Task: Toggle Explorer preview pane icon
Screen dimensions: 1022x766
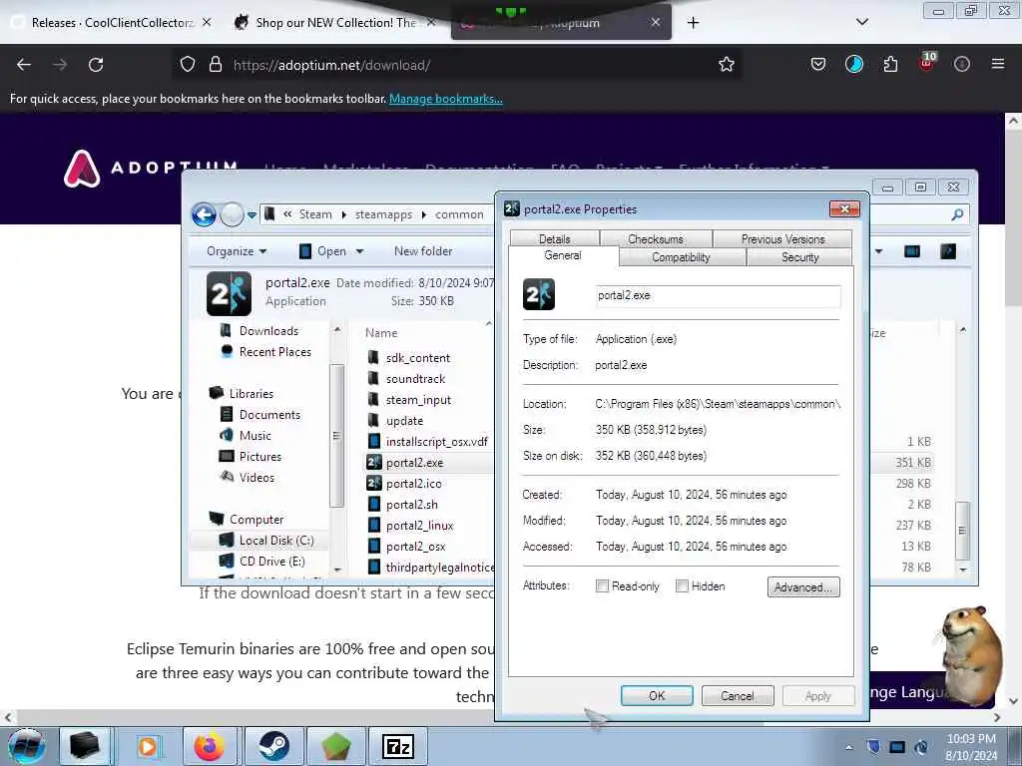Action: (x=912, y=251)
